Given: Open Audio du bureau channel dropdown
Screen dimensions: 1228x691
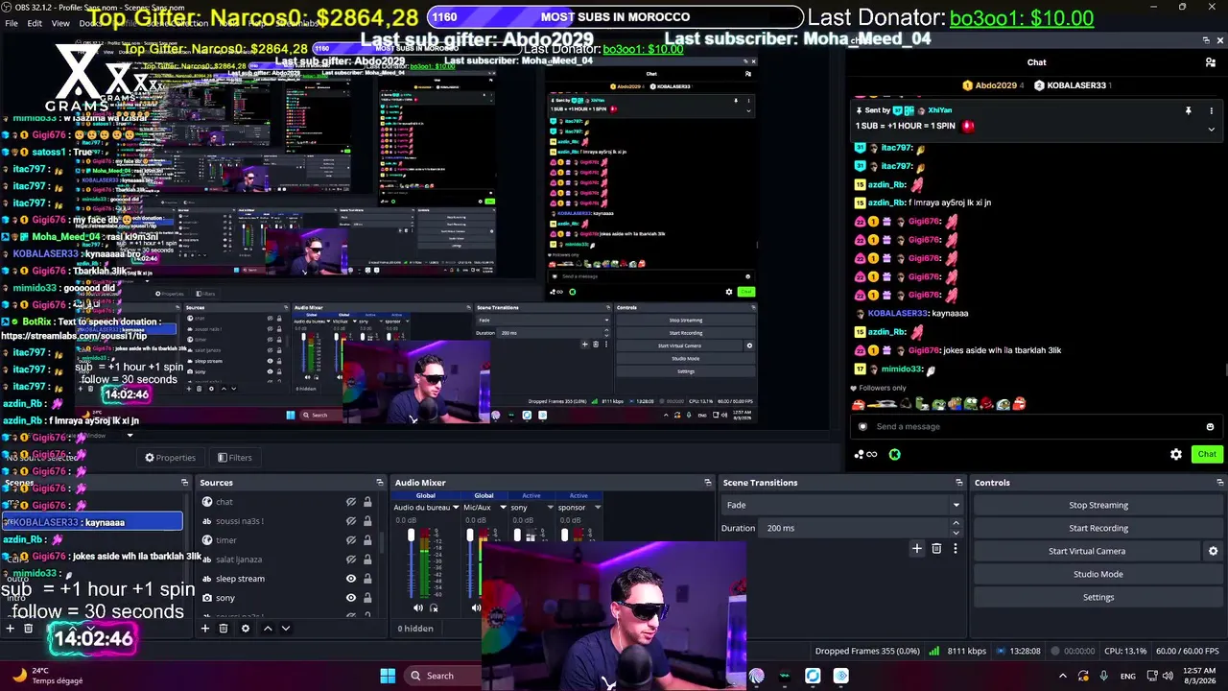Looking at the screenshot, I should (x=455, y=508).
